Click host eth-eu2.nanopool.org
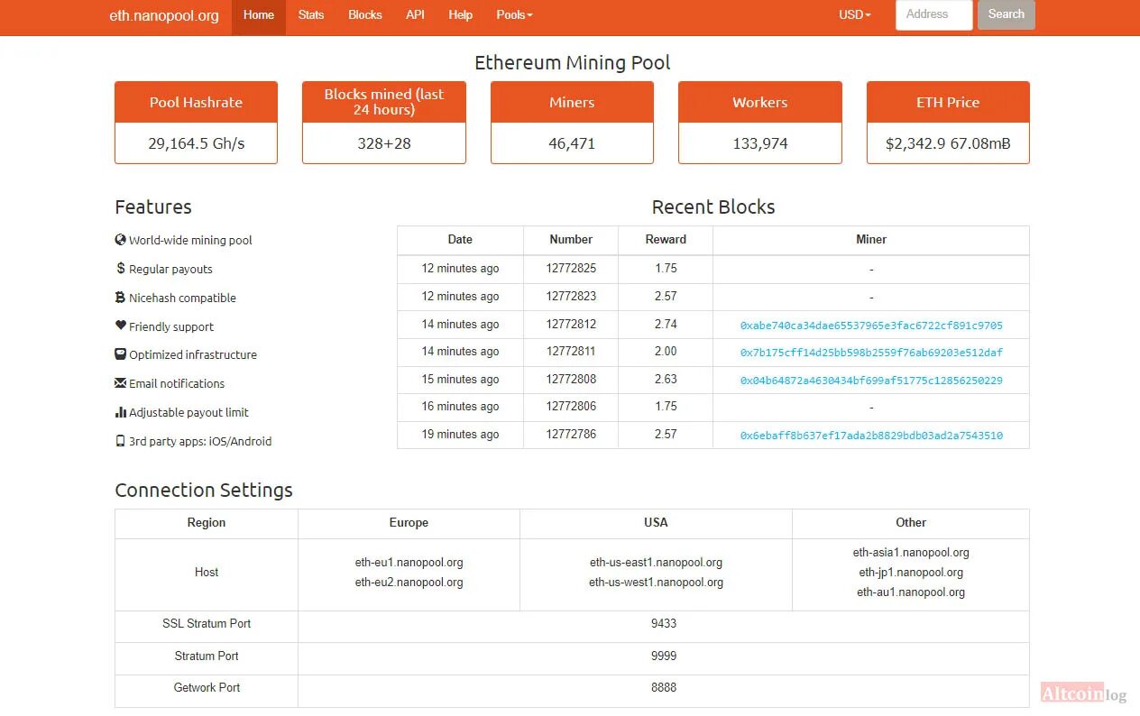Viewport: 1140px width, 716px height. pos(409,582)
